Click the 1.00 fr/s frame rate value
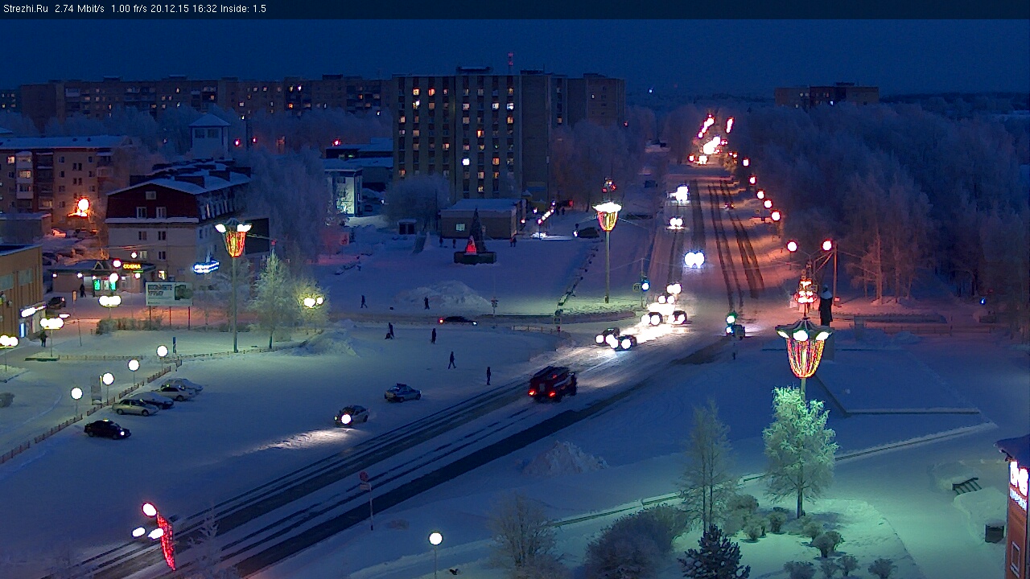Image resolution: width=1030 pixels, height=579 pixels. [130, 9]
